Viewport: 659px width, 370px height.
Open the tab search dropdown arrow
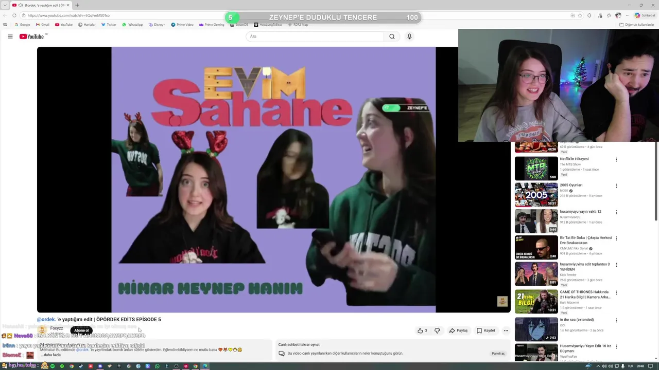pyautogui.click(x=5, y=5)
